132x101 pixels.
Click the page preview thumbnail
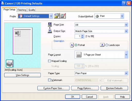point(23,41)
